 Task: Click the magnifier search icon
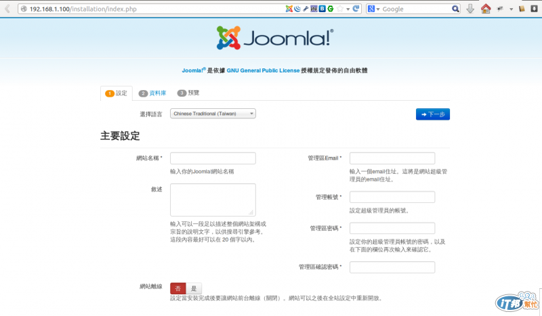pos(455,9)
